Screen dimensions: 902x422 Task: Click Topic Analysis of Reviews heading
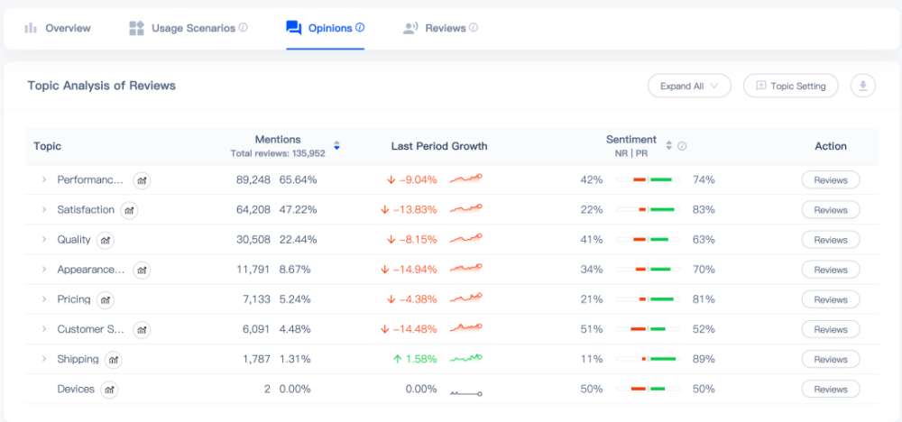coord(101,86)
